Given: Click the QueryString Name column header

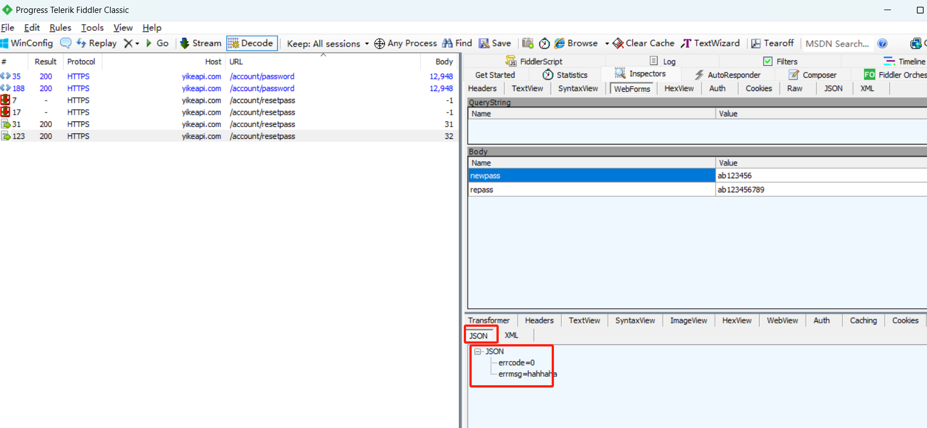Looking at the screenshot, I should (592, 114).
